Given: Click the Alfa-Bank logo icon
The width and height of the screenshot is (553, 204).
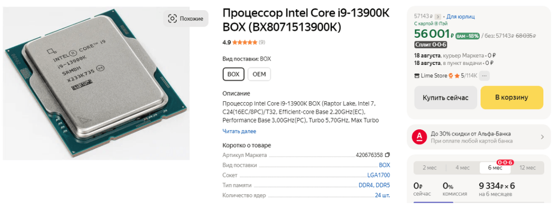Looking at the screenshot, I should coord(419,137).
